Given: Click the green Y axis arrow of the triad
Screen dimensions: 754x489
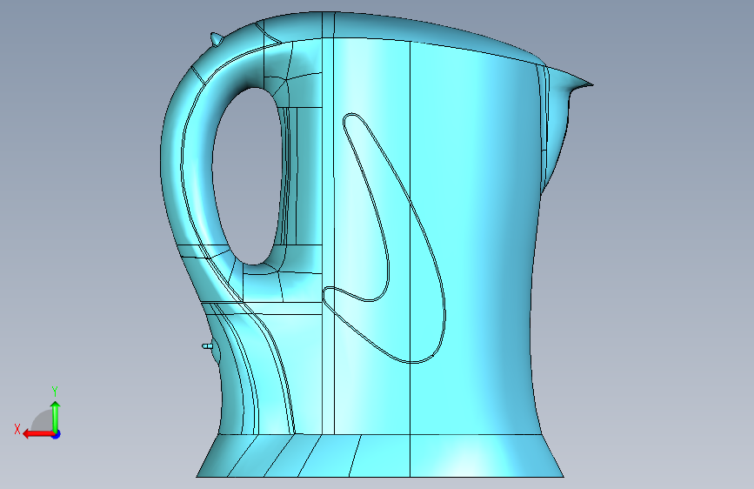Looking at the screenshot, I should click(x=56, y=416).
